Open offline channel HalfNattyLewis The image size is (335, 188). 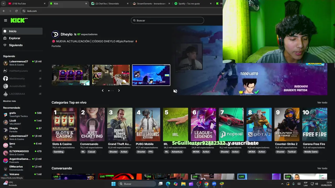[22, 71]
